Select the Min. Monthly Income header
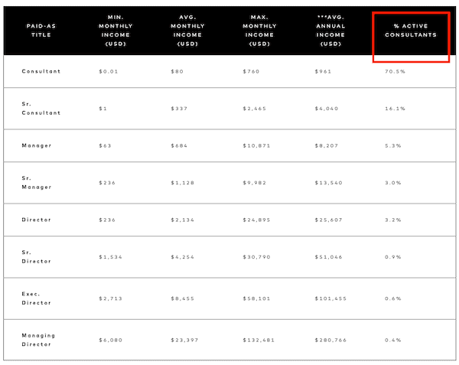The width and height of the screenshot is (459, 365). pos(116,31)
